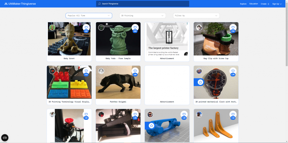
Task: Open 3D Printing Terminology Visual Display title
Action: (x=69, y=102)
